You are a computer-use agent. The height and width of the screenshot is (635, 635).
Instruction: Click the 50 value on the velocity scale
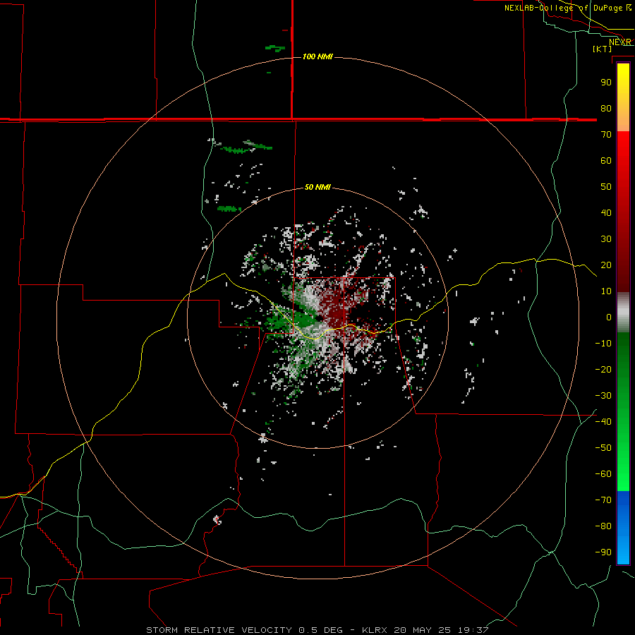(606, 187)
